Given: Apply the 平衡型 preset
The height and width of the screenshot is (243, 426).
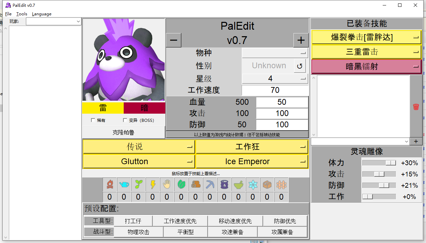Looking at the screenshot, I should (185, 232).
